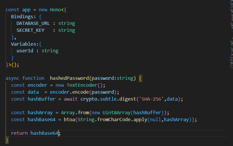
Task: Click the 'SHA-256' string literal
Action: click(151, 99)
